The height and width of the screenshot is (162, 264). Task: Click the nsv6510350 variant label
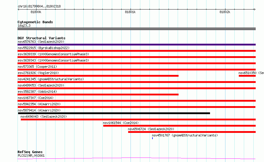pos(251,73)
